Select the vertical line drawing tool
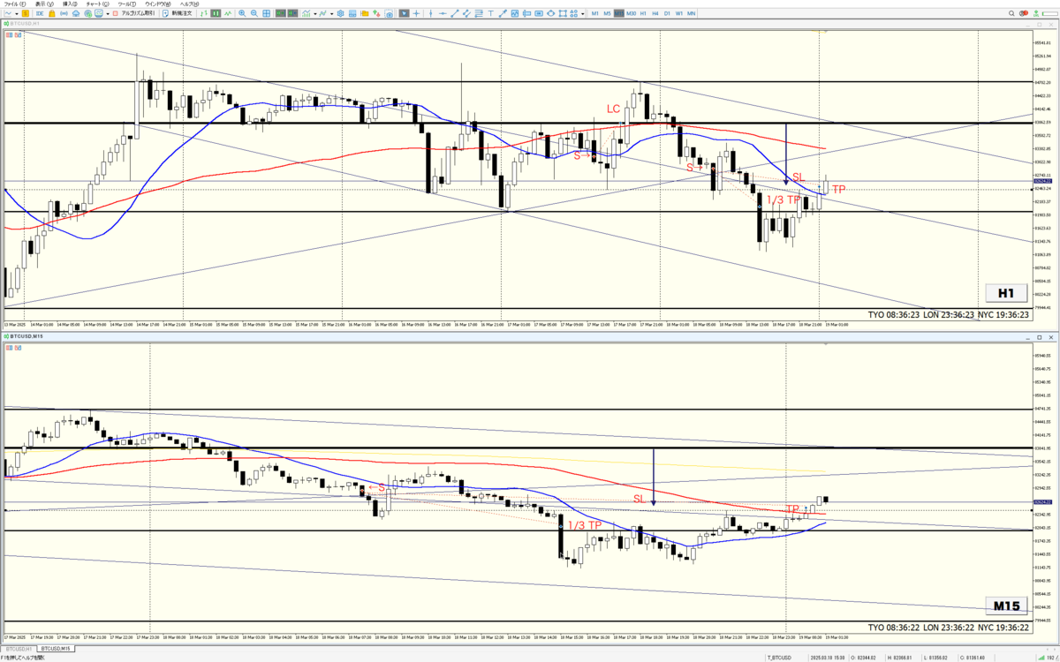 pos(430,13)
